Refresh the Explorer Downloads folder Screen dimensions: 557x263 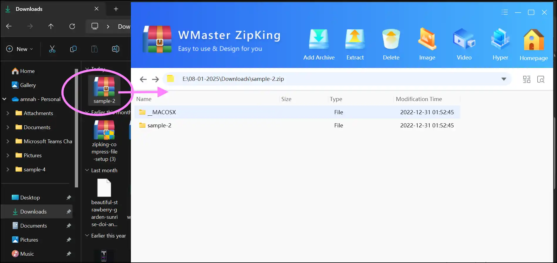(x=72, y=26)
